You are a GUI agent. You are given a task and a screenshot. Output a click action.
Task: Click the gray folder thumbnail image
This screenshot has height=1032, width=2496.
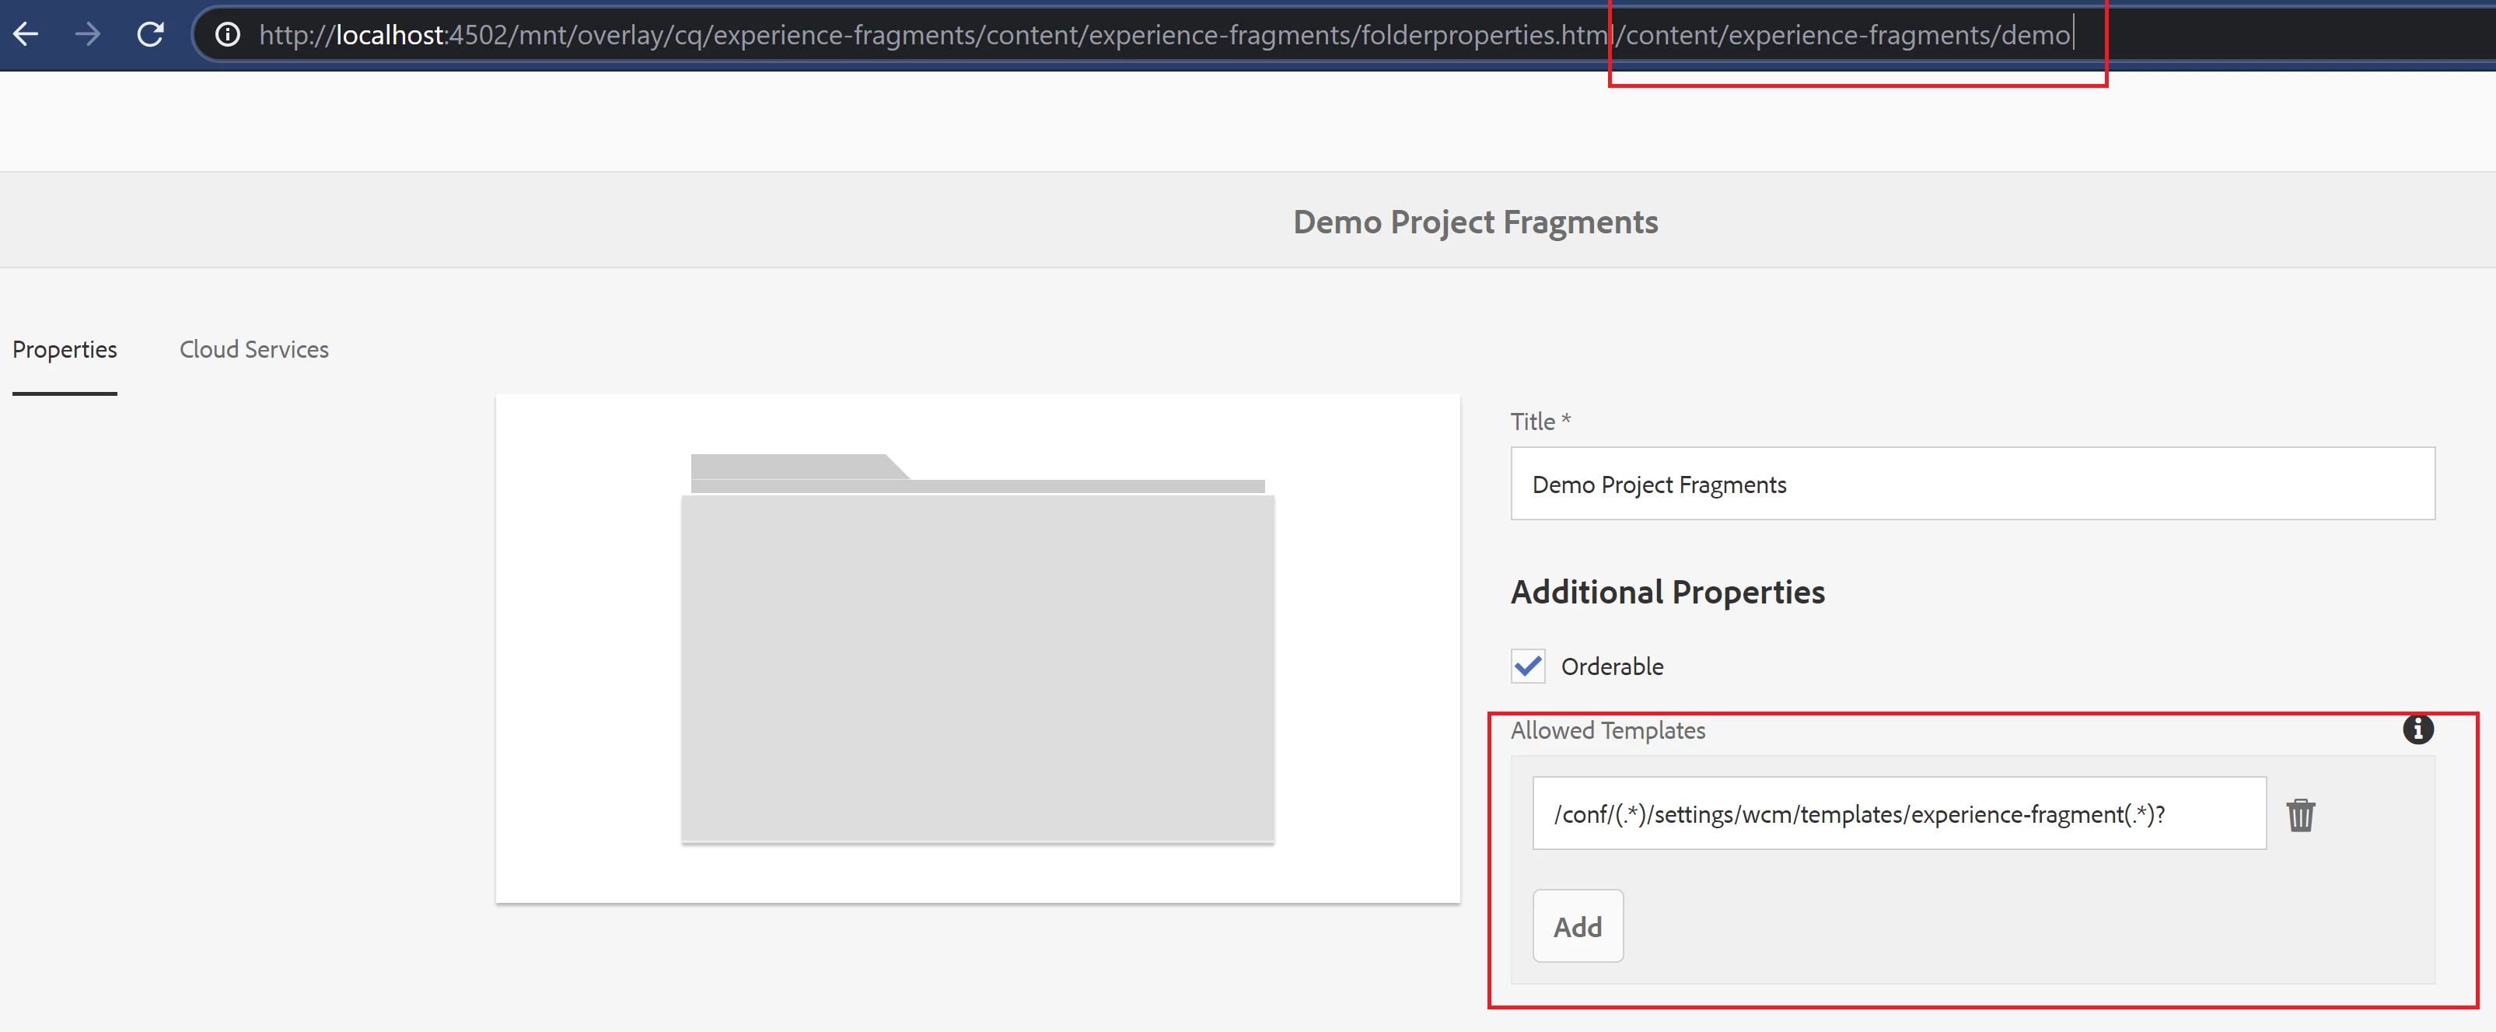click(977, 649)
